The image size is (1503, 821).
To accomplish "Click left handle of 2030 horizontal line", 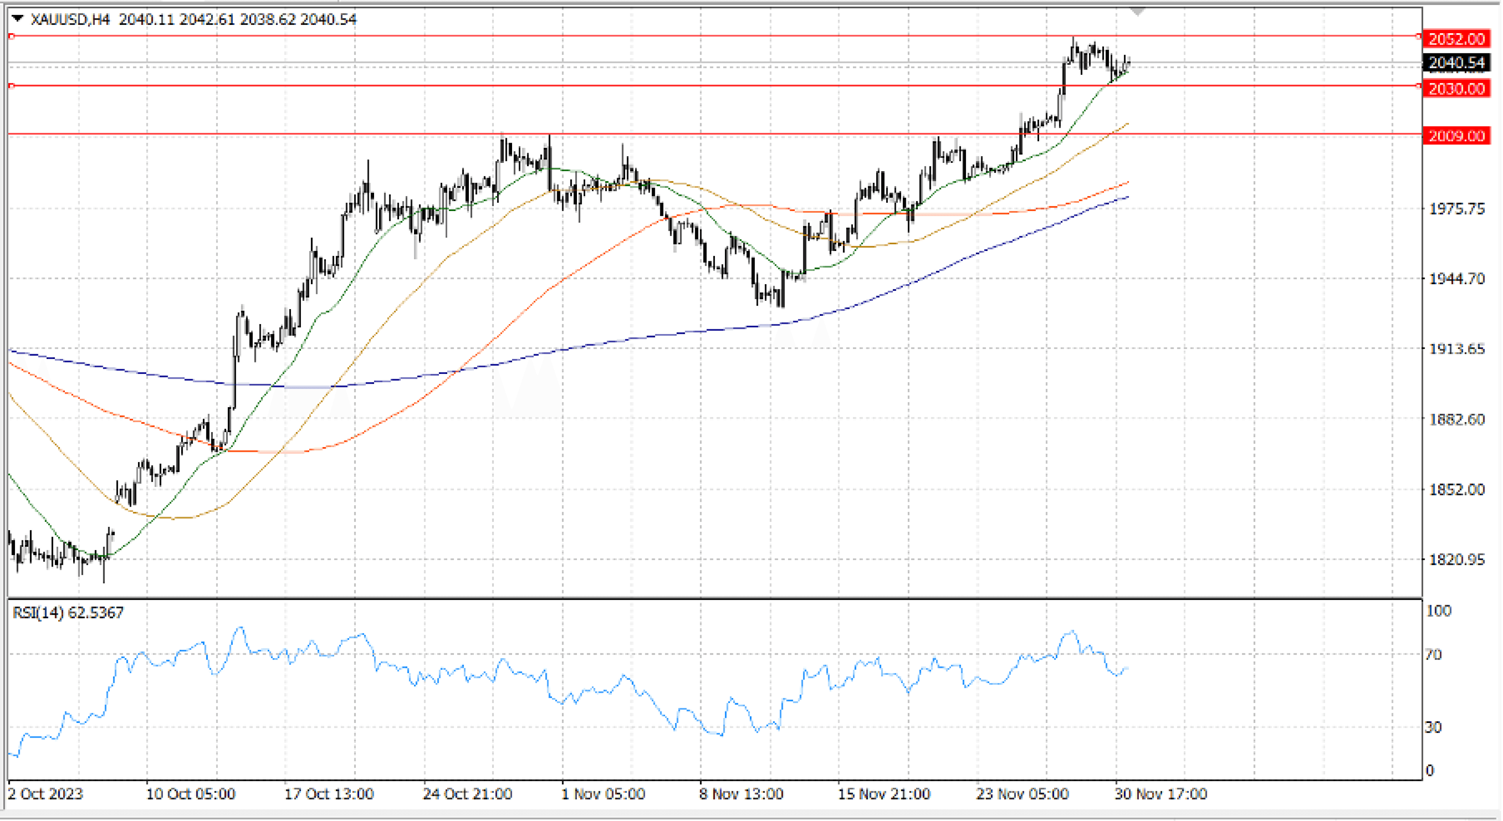I will [x=11, y=86].
